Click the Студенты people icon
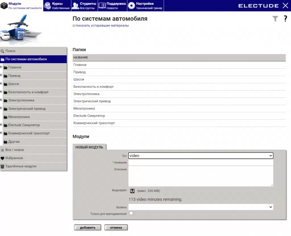 tap(75, 6)
